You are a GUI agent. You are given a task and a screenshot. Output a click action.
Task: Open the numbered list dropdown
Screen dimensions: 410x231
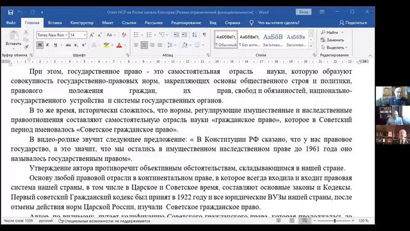click(155, 35)
